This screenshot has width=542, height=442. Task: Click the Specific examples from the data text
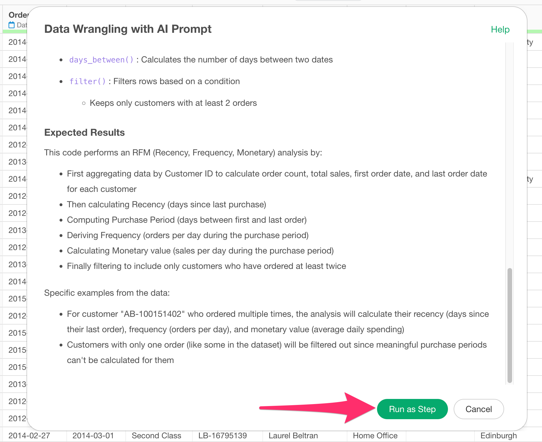[x=107, y=293]
